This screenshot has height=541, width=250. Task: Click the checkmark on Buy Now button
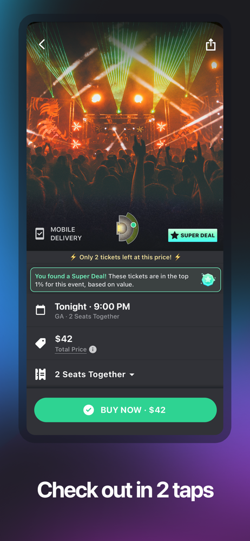click(89, 410)
